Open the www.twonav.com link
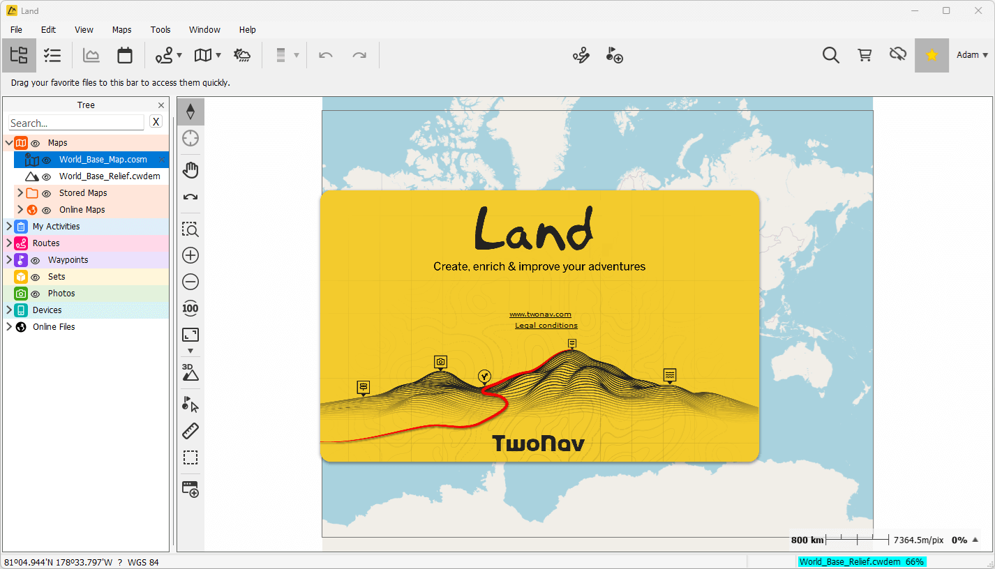 (541, 314)
